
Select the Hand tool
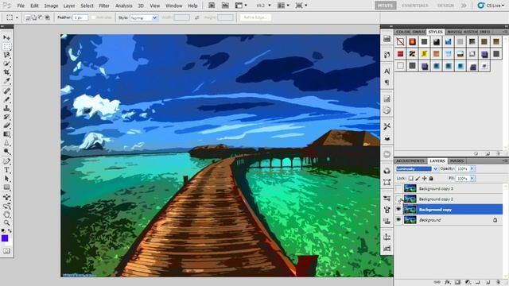6,214
